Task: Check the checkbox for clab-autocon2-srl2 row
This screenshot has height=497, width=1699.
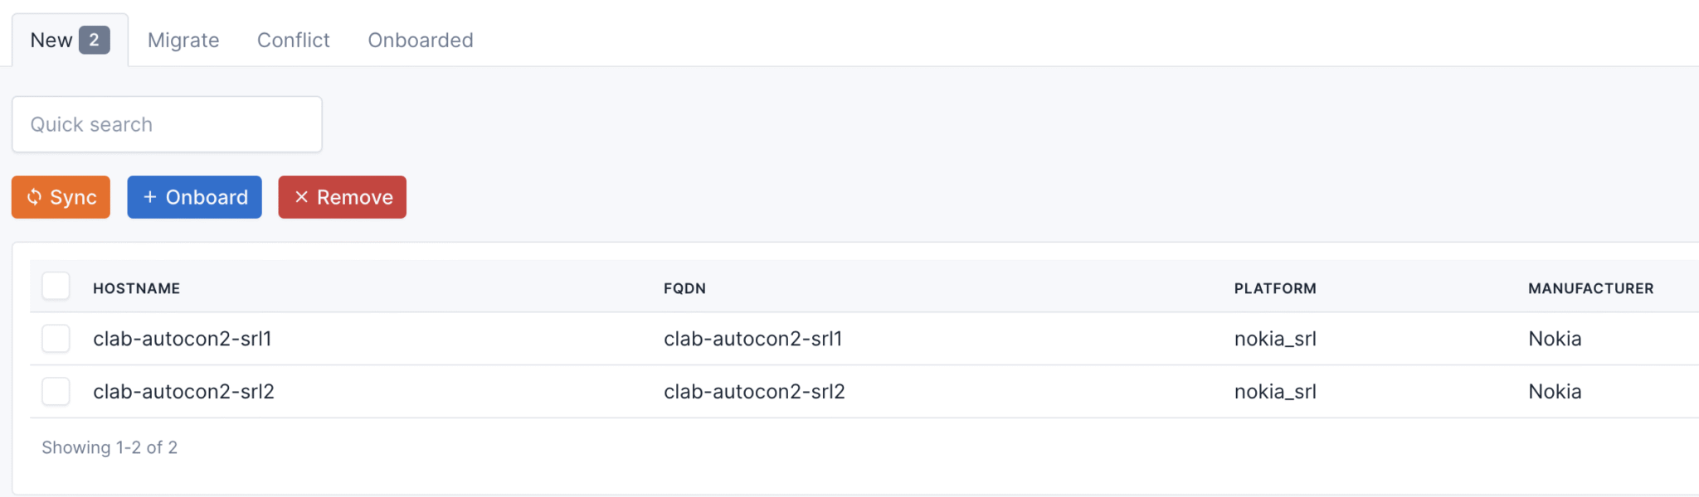Action: [56, 391]
